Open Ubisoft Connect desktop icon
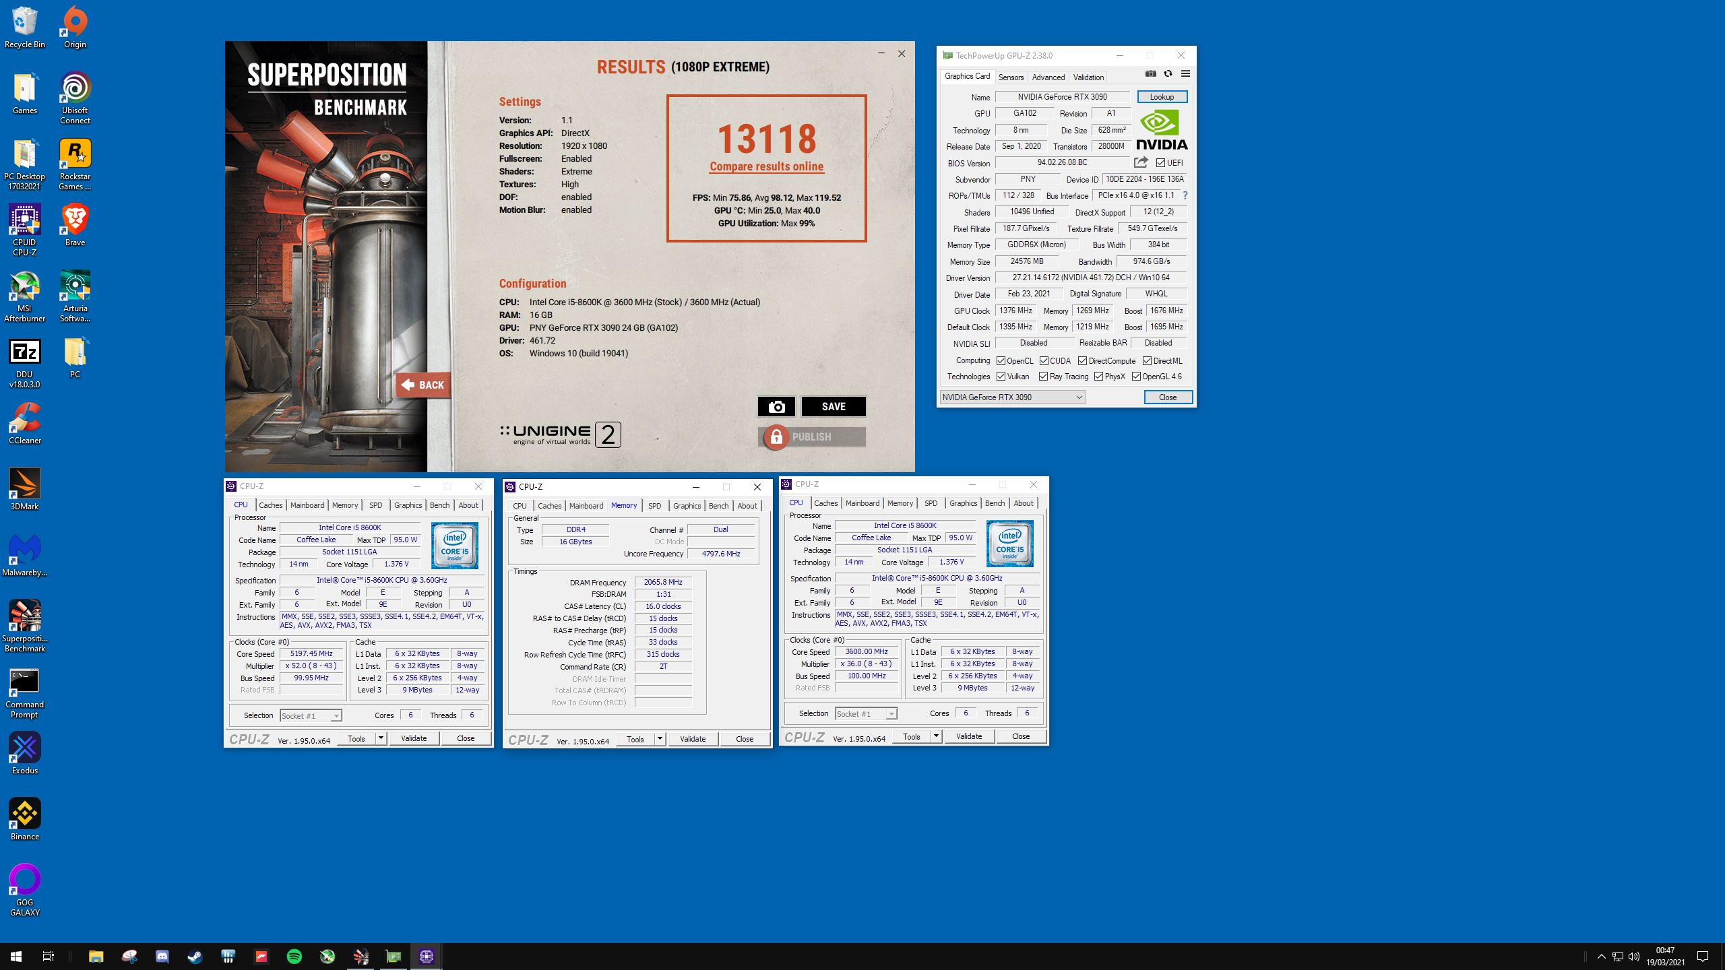The width and height of the screenshot is (1725, 970). [75, 98]
